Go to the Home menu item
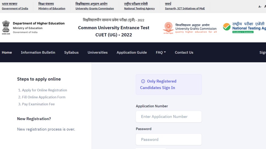Viewport: 266px width, 149px height. tap(7, 52)
